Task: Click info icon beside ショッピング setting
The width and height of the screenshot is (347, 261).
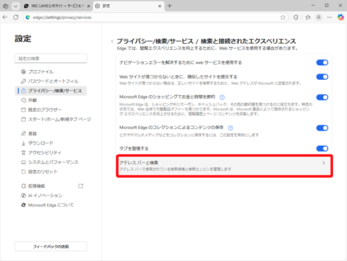Action: (222, 97)
